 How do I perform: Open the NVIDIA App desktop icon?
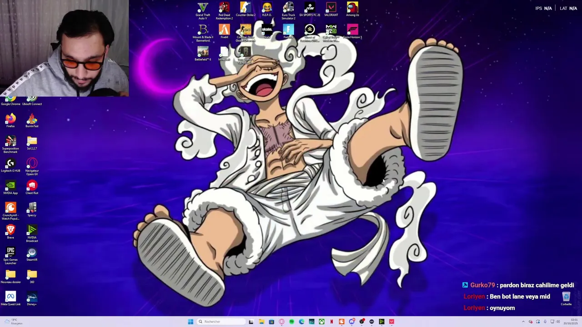(x=10, y=188)
